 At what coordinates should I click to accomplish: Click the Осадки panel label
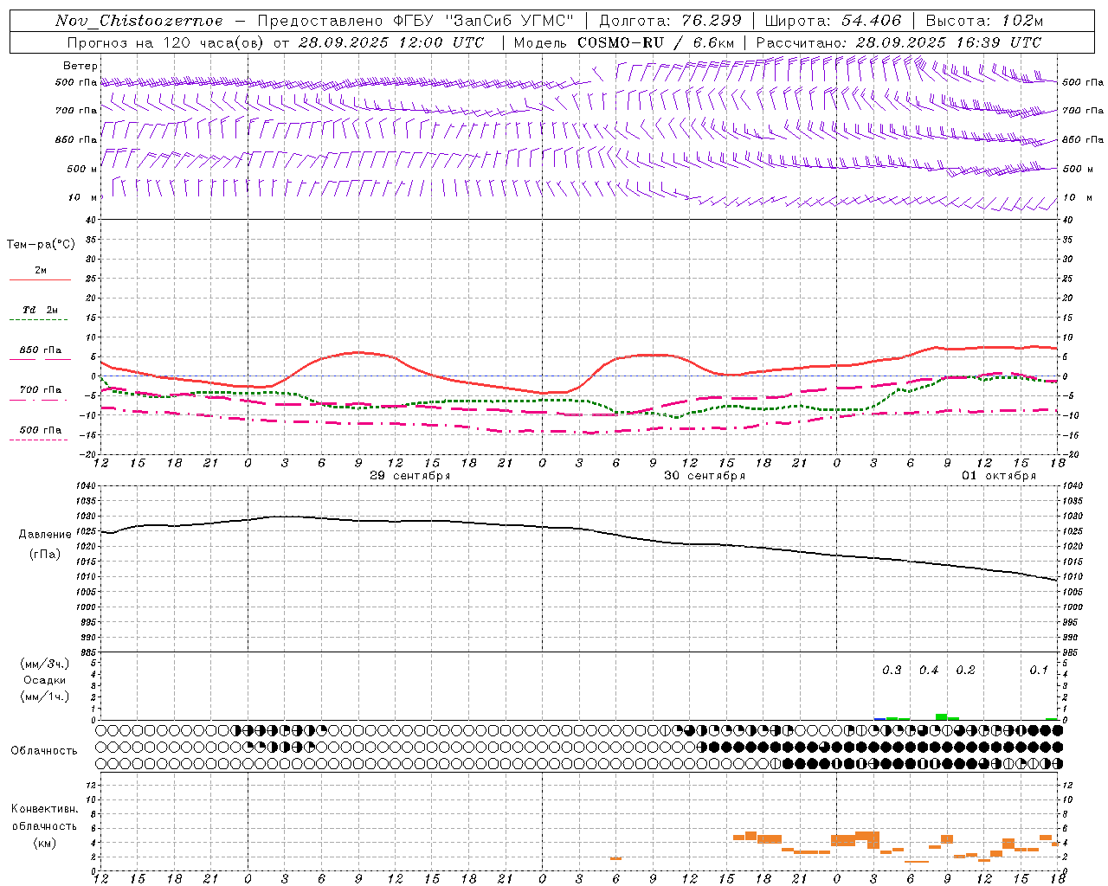(x=45, y=680)
